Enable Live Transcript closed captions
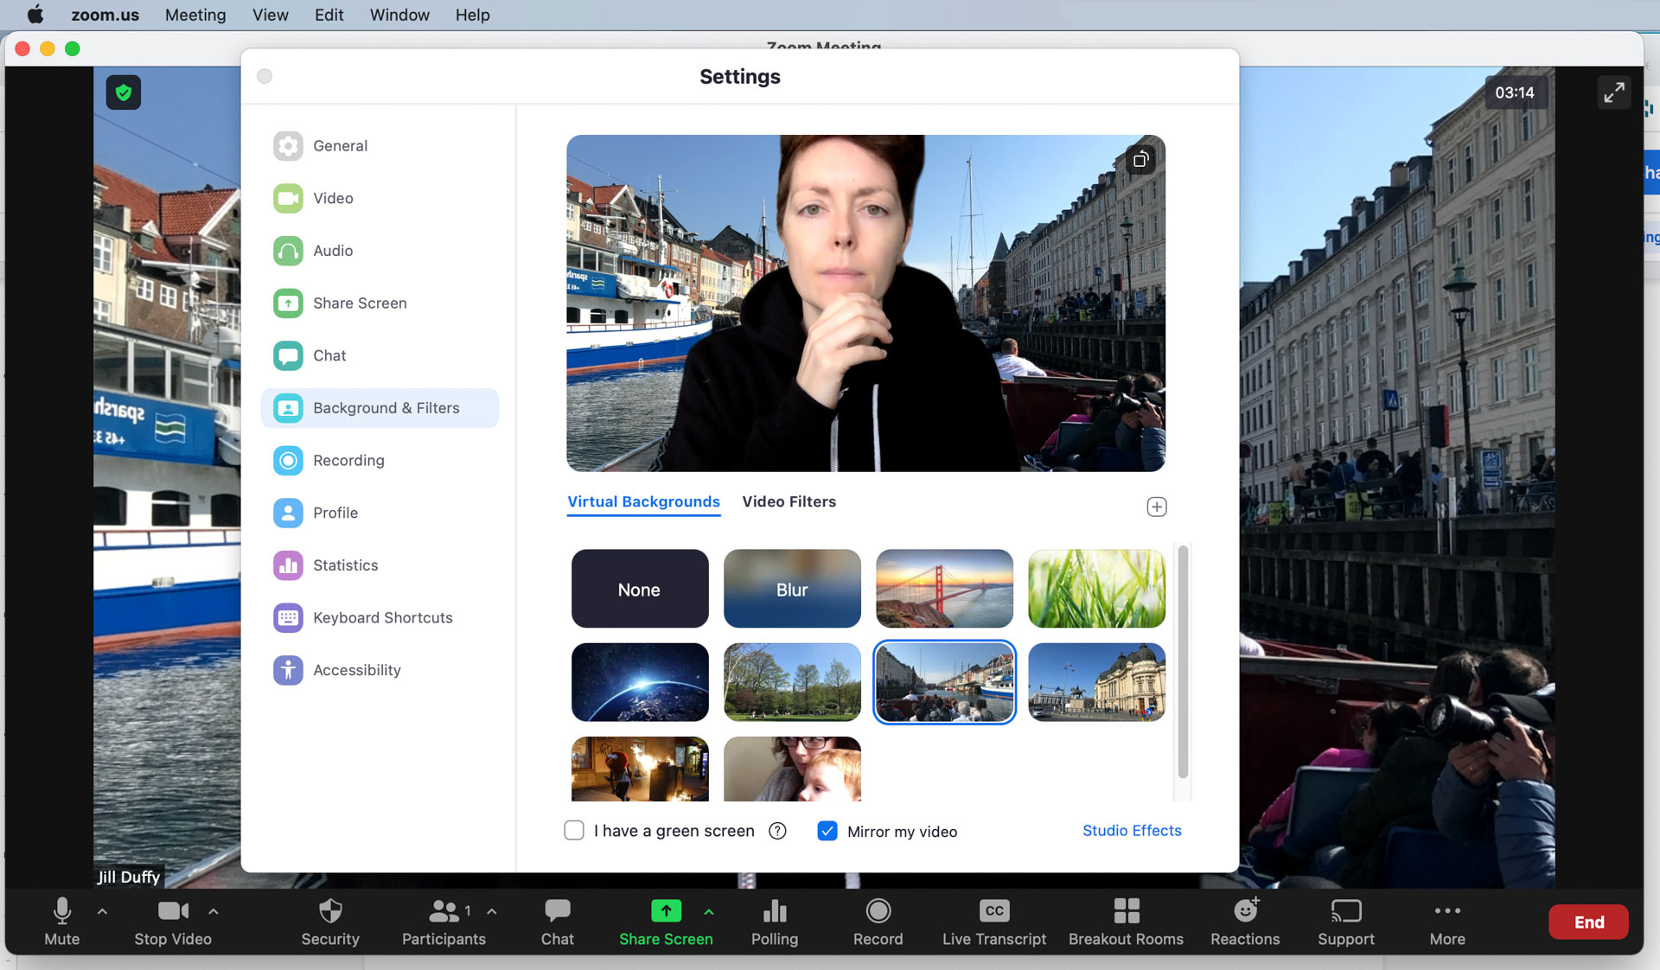 coord(994,922)
